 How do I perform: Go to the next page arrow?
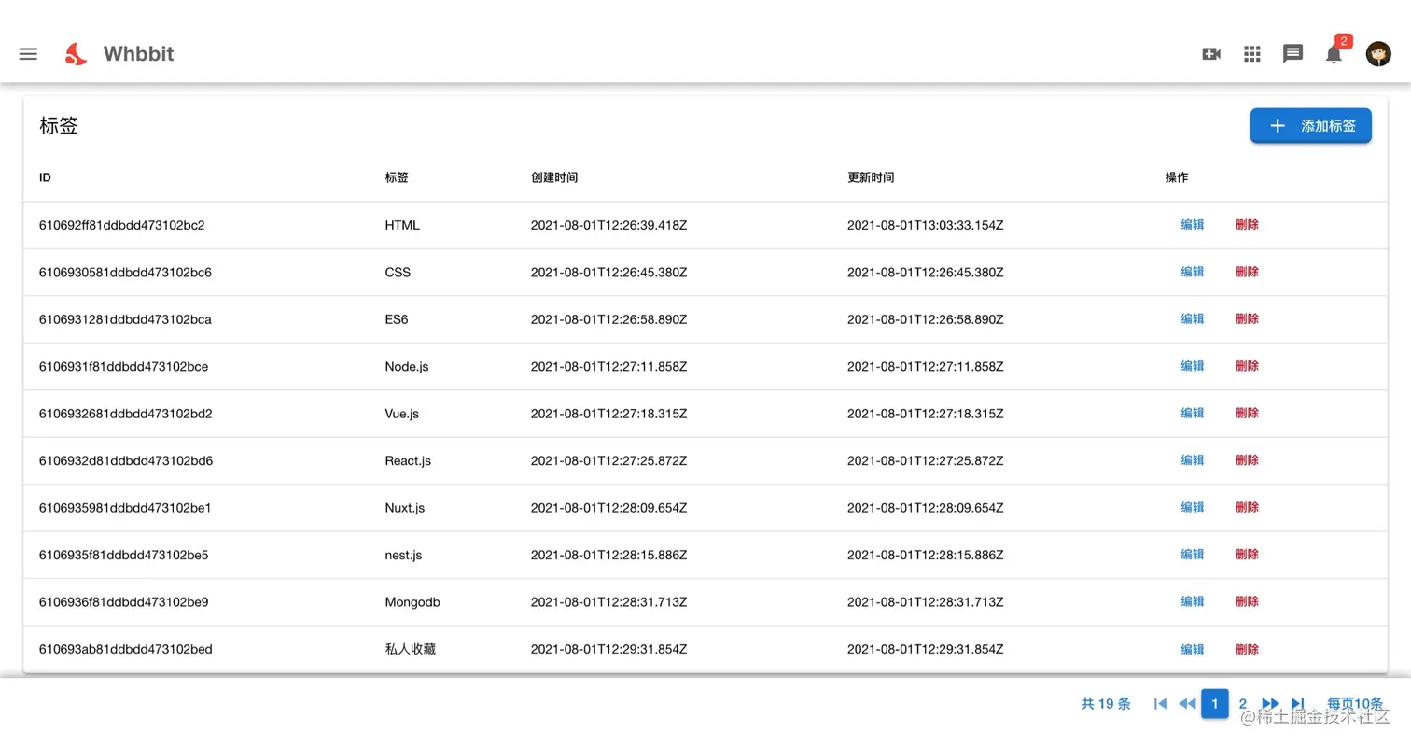1271,704
